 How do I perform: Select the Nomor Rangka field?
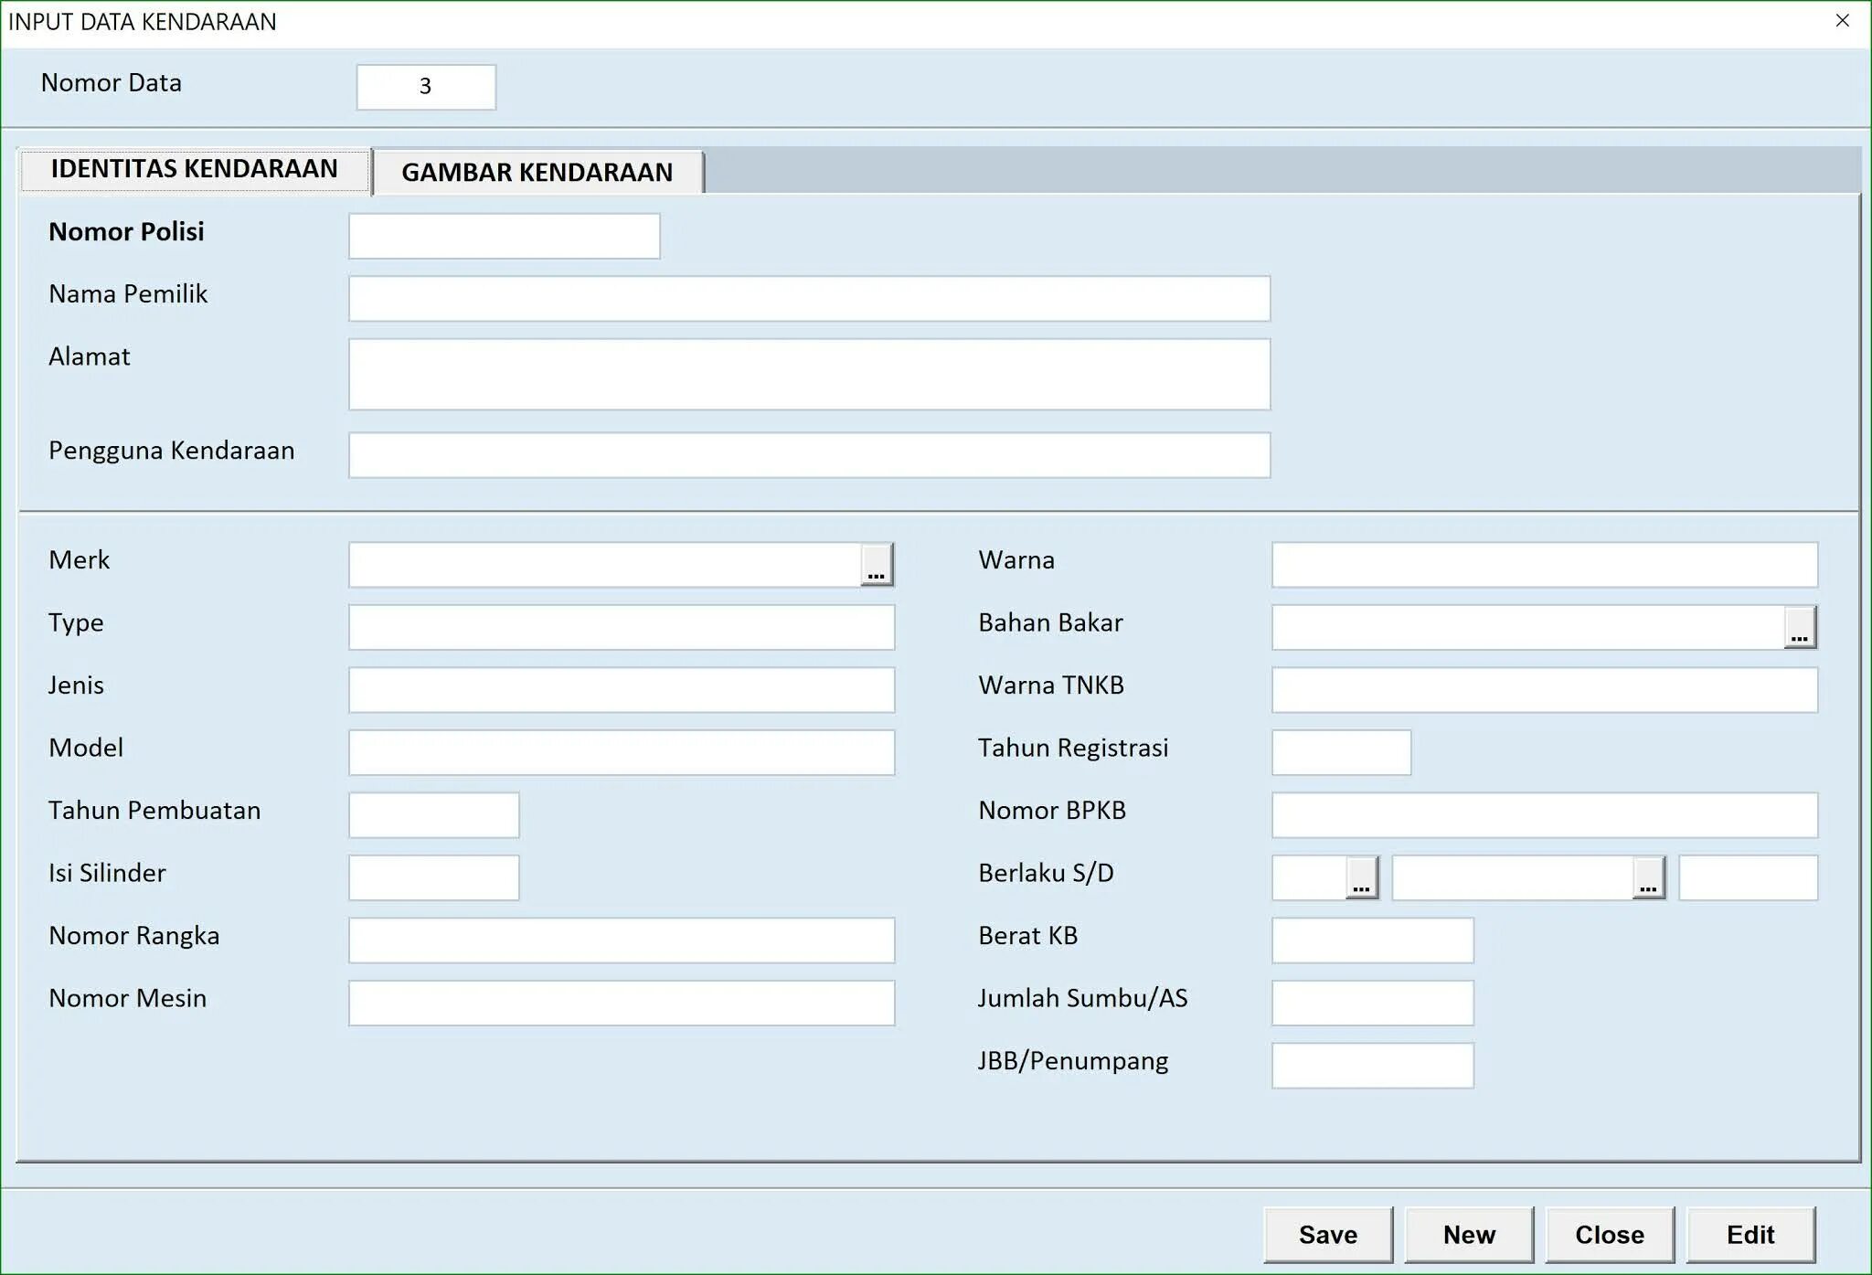tap(621, 940)
